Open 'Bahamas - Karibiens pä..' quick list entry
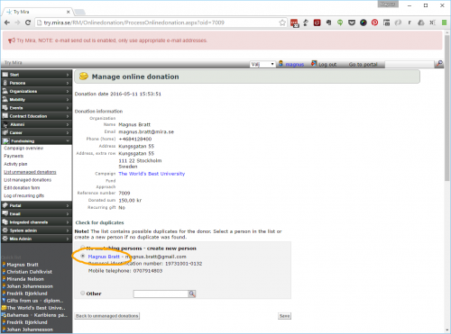Image resolution: width=451 pixels, height=334 pixels. (x=37, y=315)
